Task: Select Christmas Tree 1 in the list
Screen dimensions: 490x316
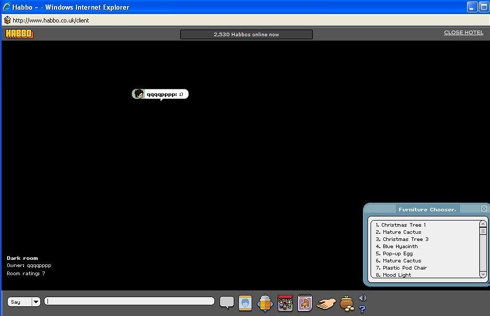Action: (x=403, y=225)
